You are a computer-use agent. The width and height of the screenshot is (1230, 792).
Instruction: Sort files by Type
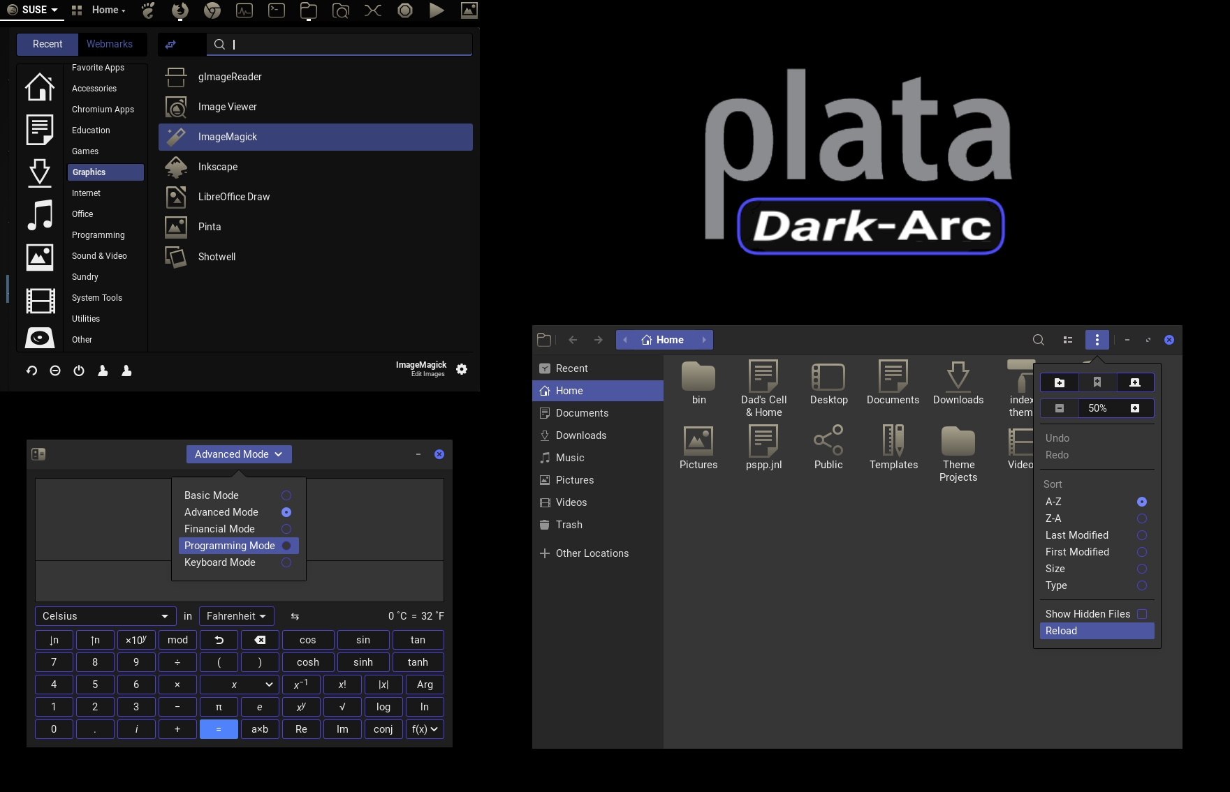(x=1097, y=585)
